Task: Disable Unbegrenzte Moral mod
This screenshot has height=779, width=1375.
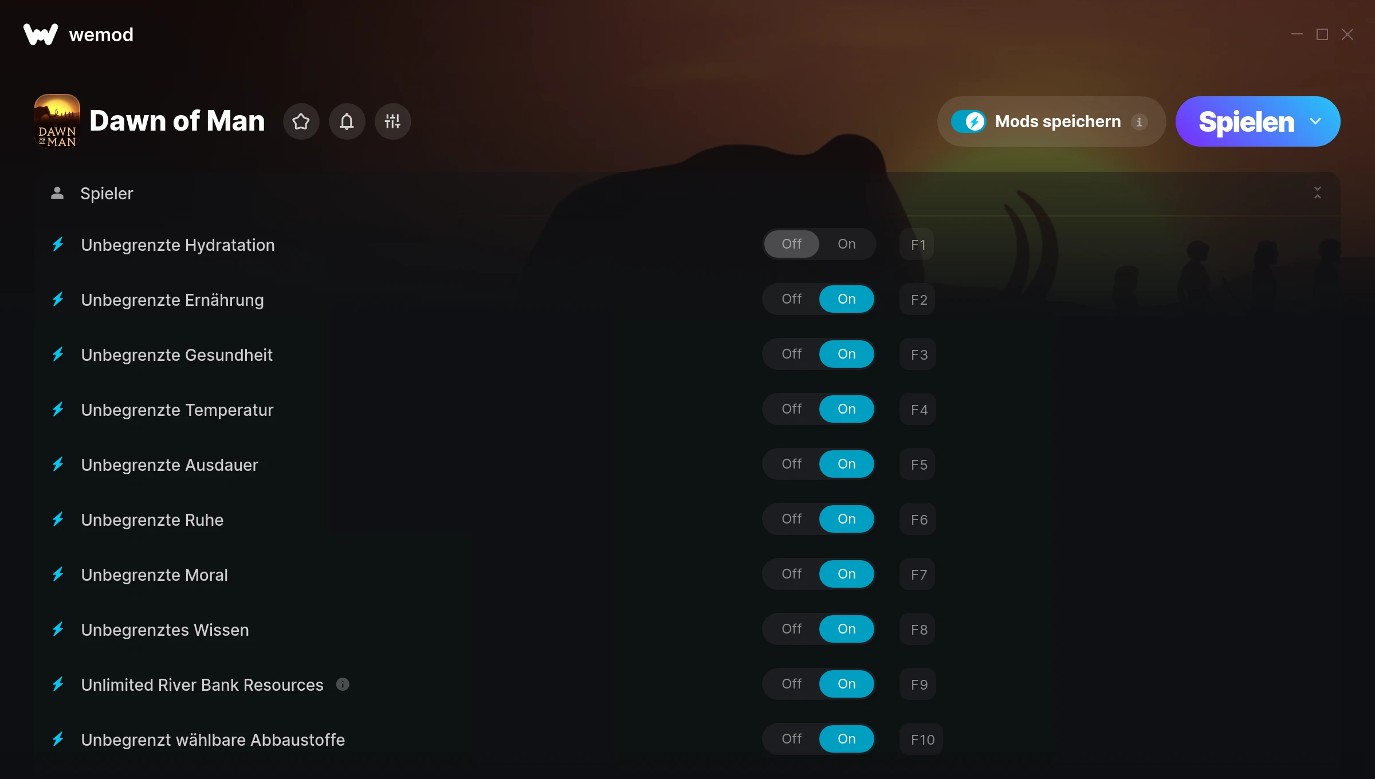Action: (791, 574)
